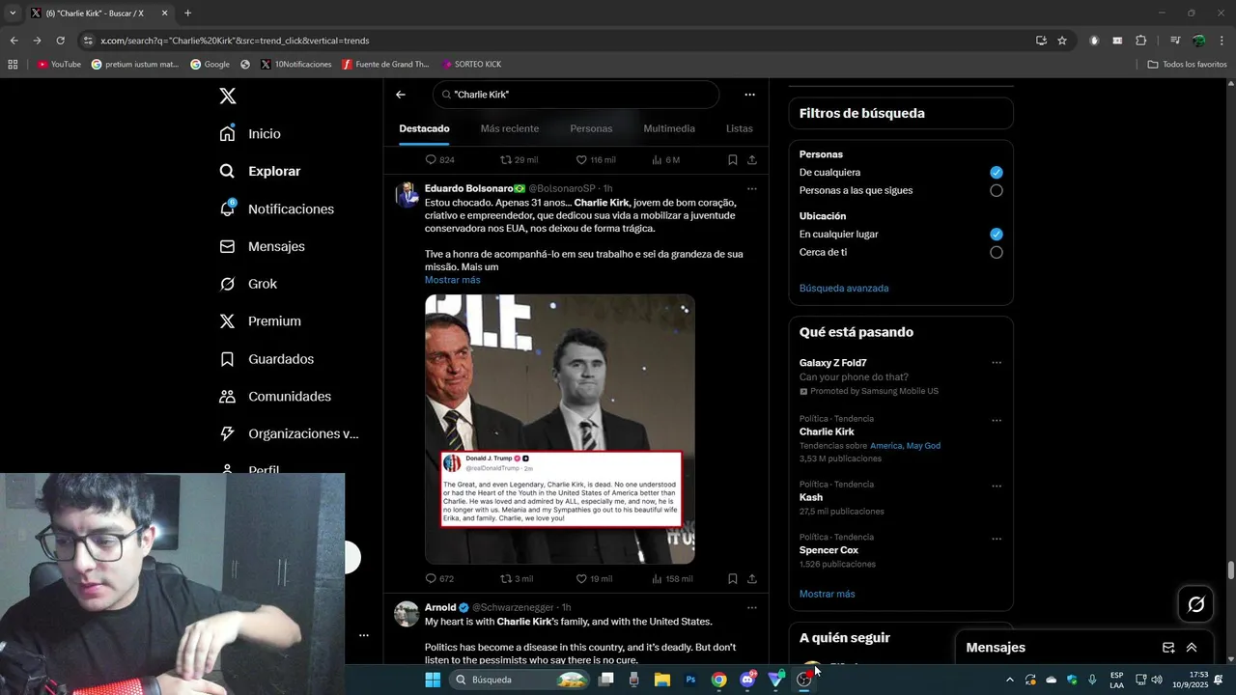Open Charlie Kirk trend options

coord(997,421)
